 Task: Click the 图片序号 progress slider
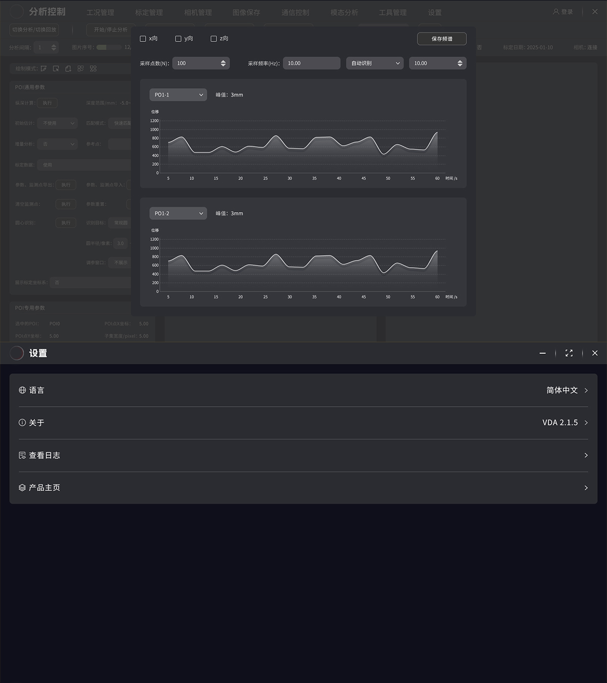[109, 48]
